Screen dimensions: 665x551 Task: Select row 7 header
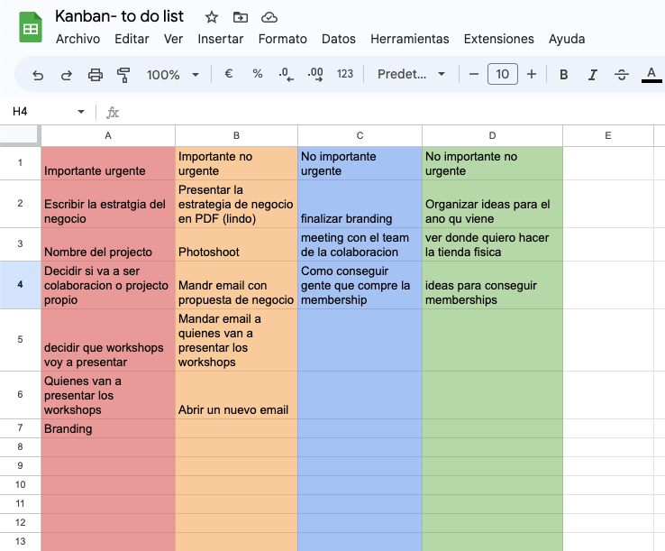coord(21,427)
